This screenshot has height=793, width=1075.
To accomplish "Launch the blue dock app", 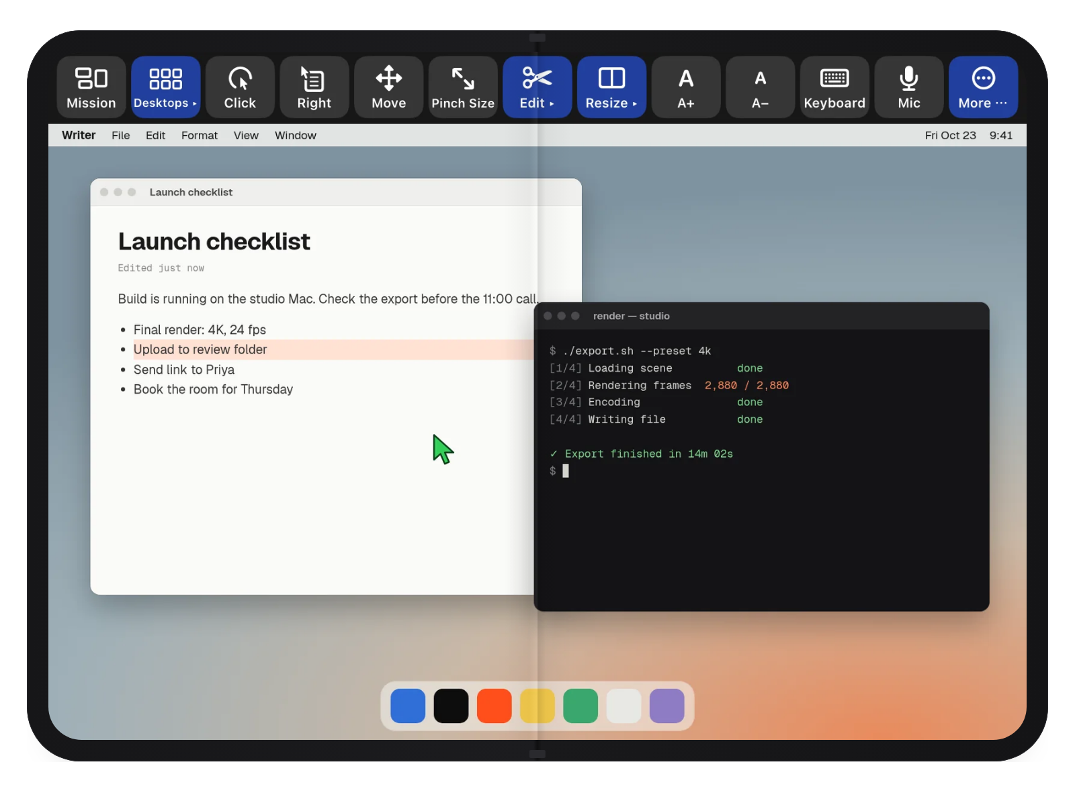I will pyautogui.click(x=408, y=706).
